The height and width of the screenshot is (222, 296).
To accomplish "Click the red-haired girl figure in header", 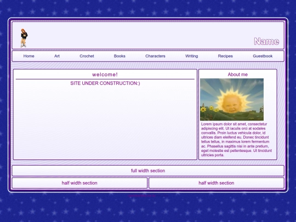I will coord(24,38).
